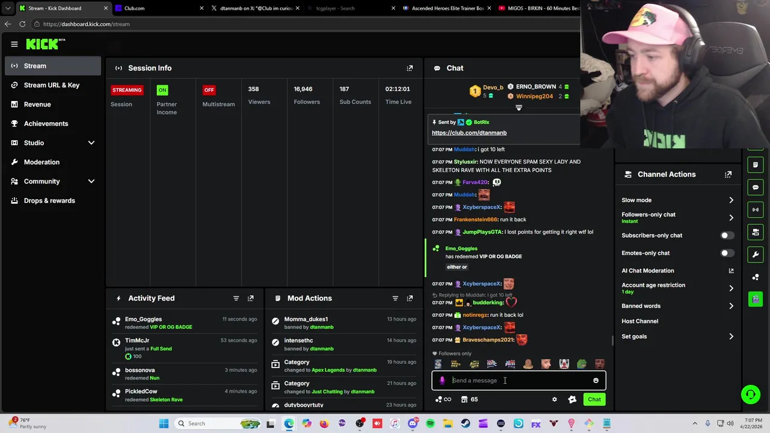
Task: Insert the clown emote from the emote row
Action: (564, 364)
